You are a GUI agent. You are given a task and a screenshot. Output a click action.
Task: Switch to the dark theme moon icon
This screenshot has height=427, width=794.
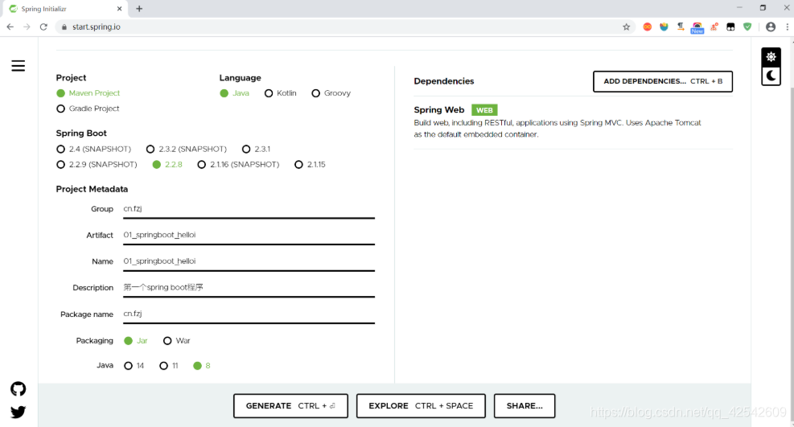click(x=771, y=76)
